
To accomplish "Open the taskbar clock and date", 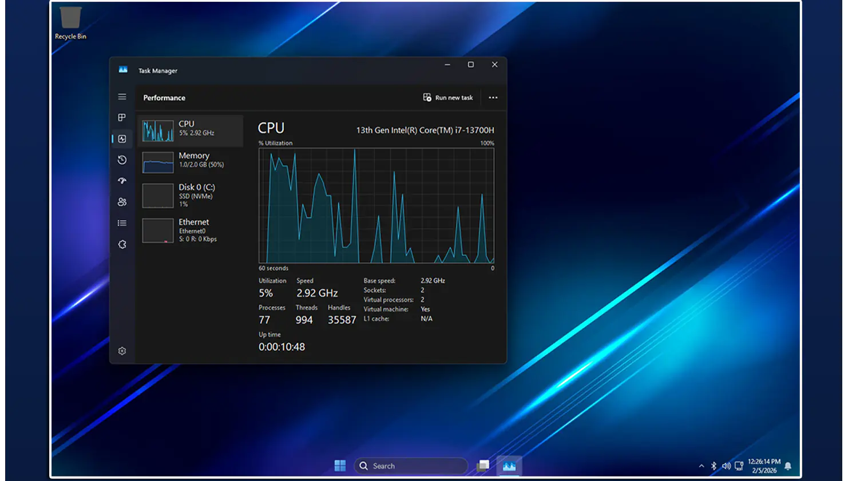I will click(x=764, y=466).
